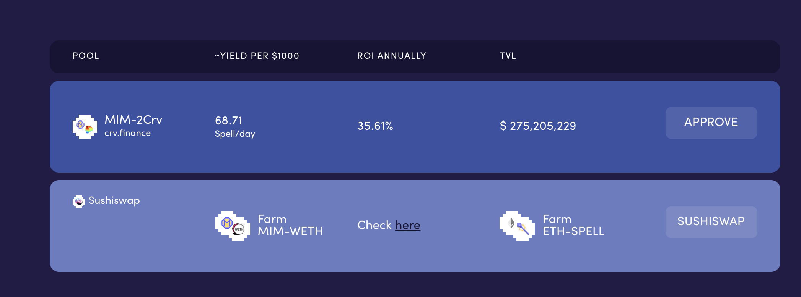Image resolution: width=801 pixels, height=297 pixels.
Task: Click the ROI ANNUALLY column header
Action: [392, 56]
